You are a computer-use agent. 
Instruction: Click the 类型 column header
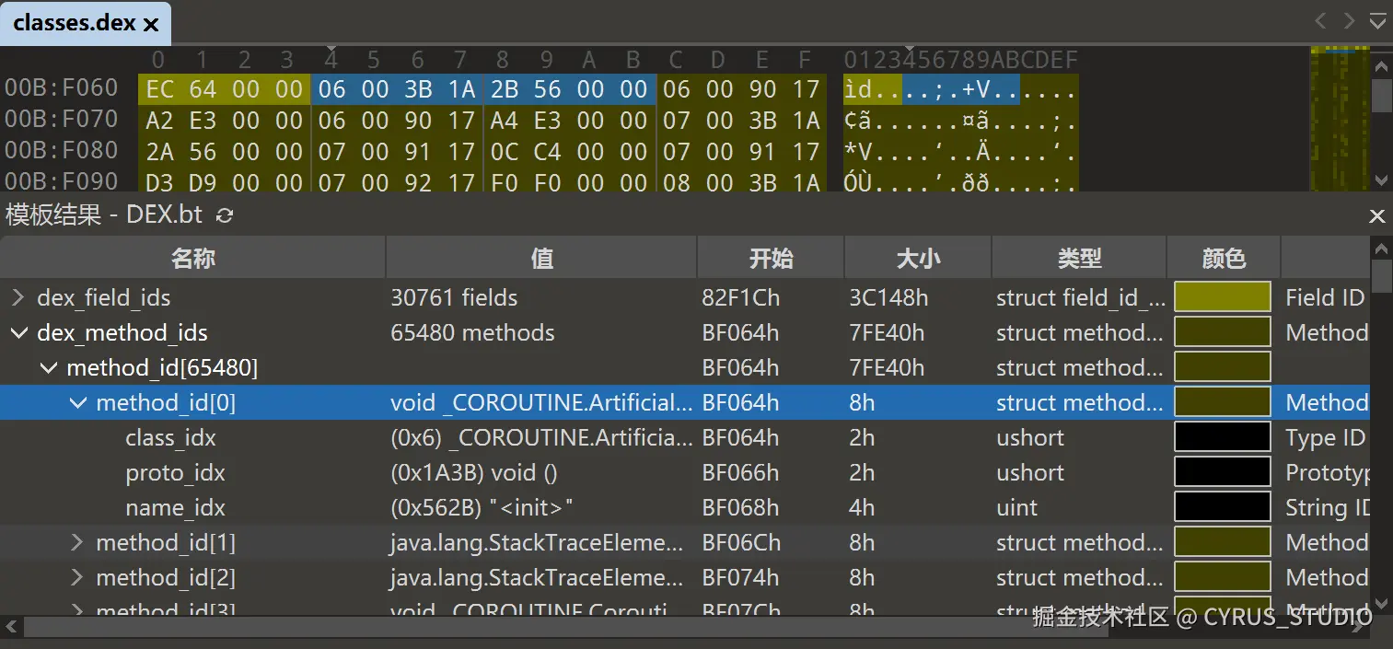(x=1079, y=259)
